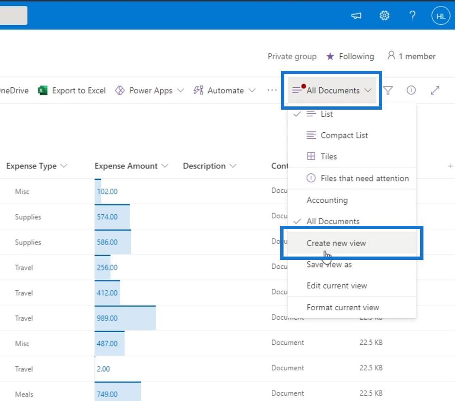Click the Private group label
The height and width of the screenshot is (401, 455).
[292, 56]
